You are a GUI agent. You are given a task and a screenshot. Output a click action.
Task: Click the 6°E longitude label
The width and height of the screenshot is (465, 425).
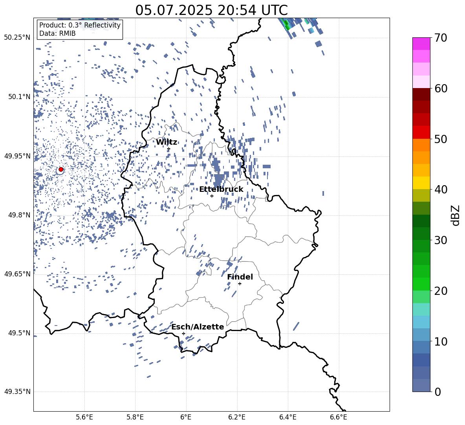pos(186,418)
